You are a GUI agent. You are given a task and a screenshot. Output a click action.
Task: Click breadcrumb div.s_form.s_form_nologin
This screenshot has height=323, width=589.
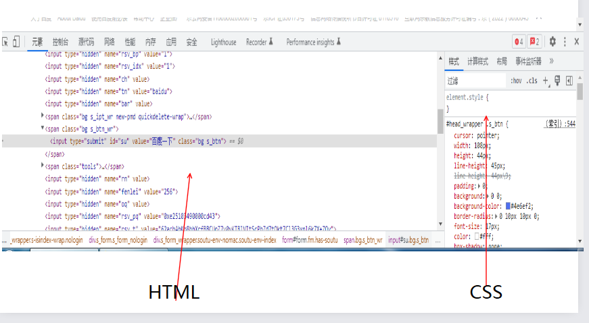pos(118,240)
